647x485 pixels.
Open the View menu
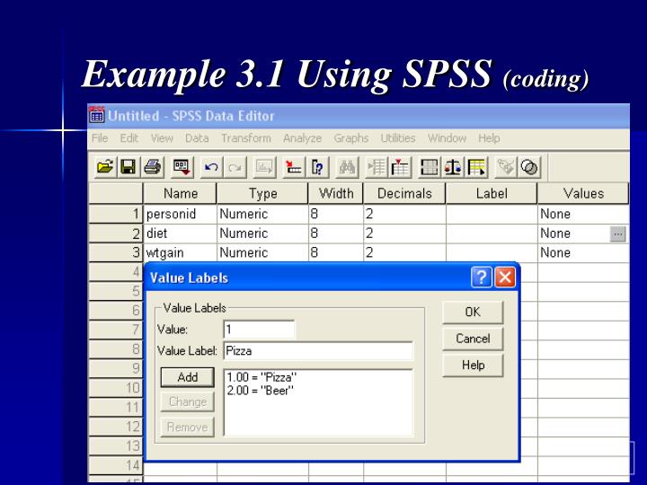(x=162, y=138)
